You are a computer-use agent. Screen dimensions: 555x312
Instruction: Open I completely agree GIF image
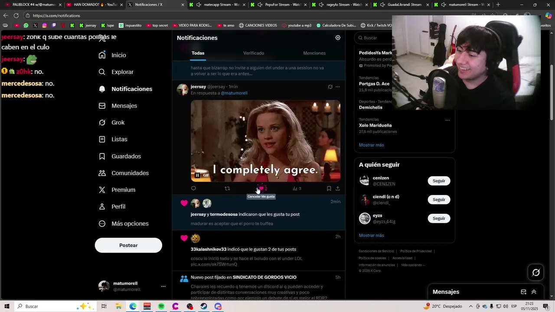tap(265, 141)
